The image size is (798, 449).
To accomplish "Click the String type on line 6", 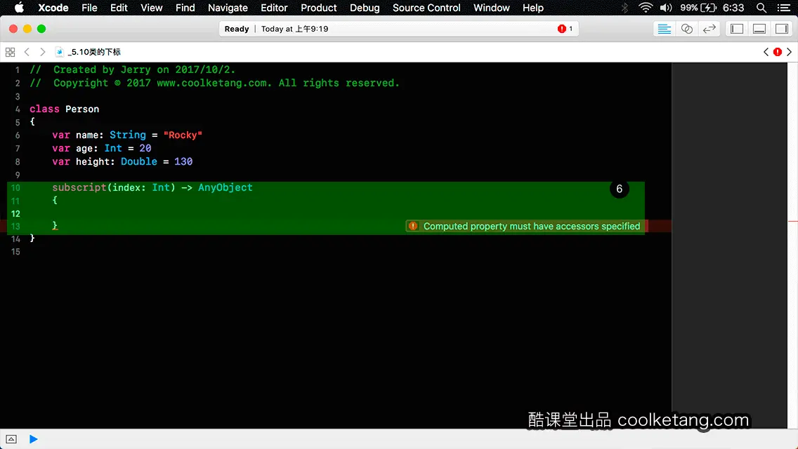I will 128,135.
